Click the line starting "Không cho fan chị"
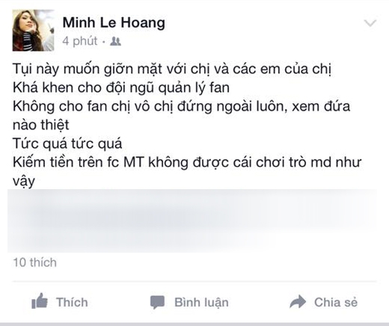 182,107
